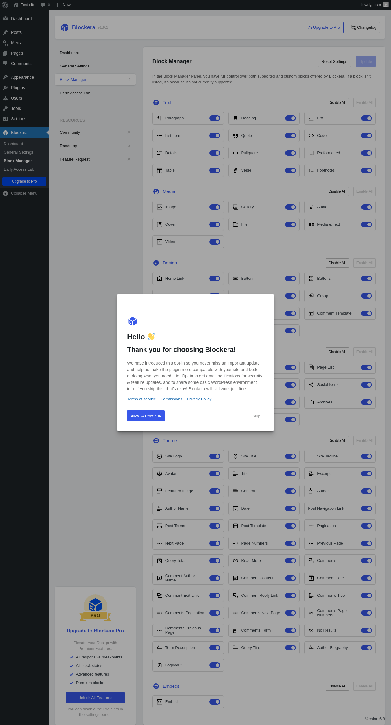This screenshot has width=391, height=725.
Task: Open Appearance in the WordPress sidebar
Action: point(24,77)
